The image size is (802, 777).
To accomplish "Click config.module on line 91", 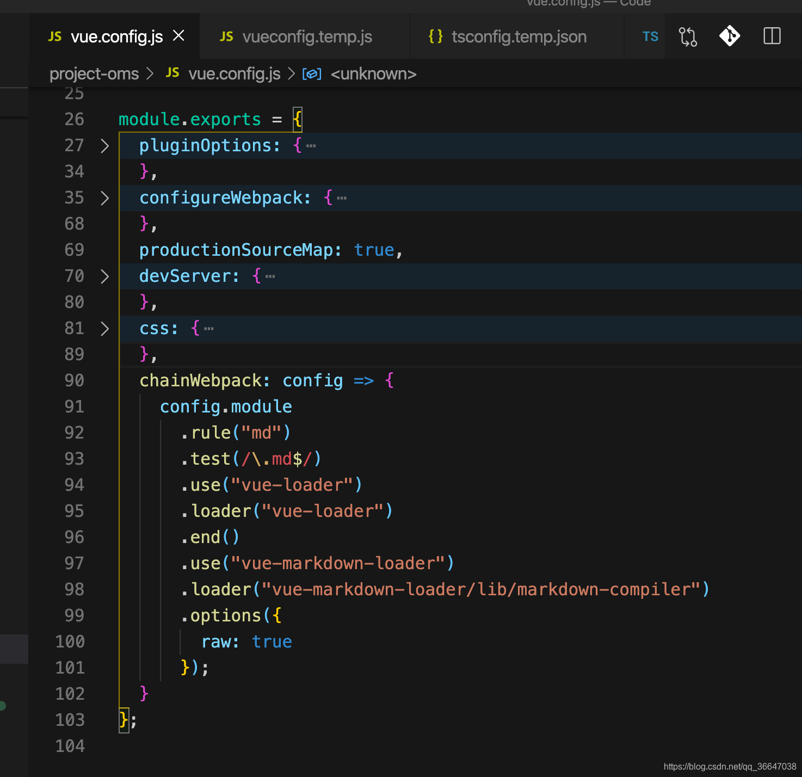I will pyautogui.click(x=226, y=406).
